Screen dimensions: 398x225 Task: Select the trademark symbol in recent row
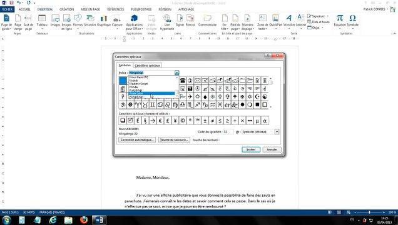point(198,121)
